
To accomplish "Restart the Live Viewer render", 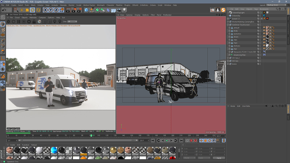I will [14, 22].
